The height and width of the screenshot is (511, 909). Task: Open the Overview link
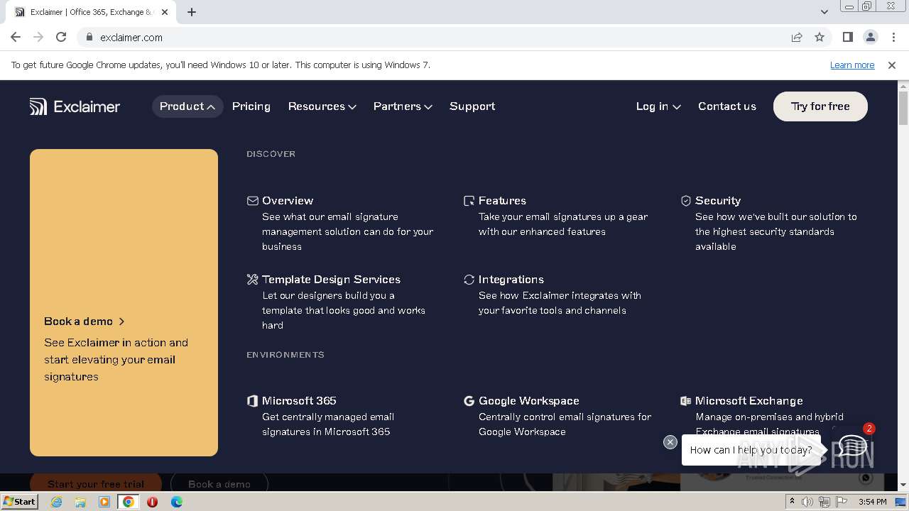288,201
